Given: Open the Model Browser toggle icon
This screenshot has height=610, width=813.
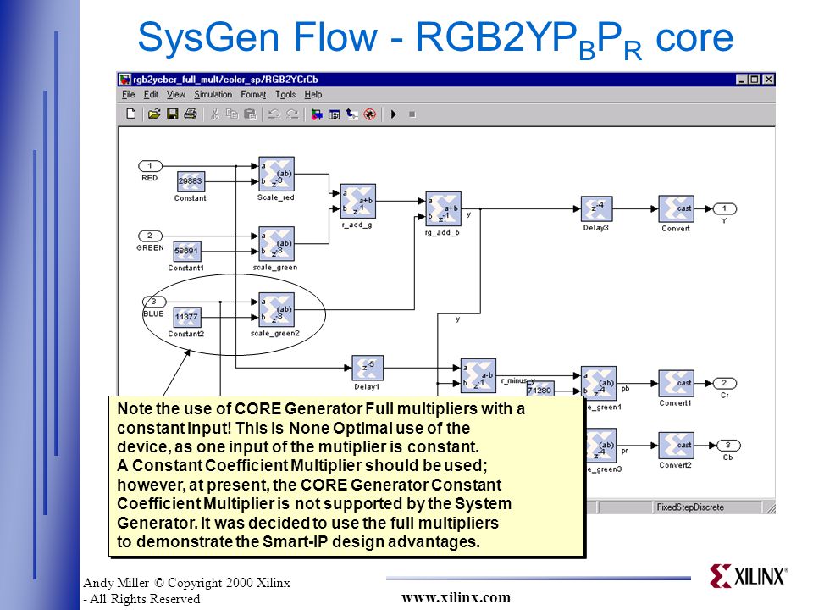Looking at the screenshot, I should click(335, 114).
